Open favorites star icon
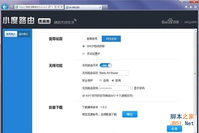 pos(191,7)
